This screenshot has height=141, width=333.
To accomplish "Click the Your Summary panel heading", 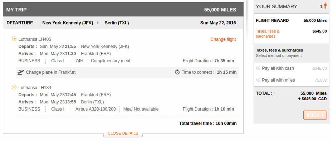I will click(x=276, y=6).
